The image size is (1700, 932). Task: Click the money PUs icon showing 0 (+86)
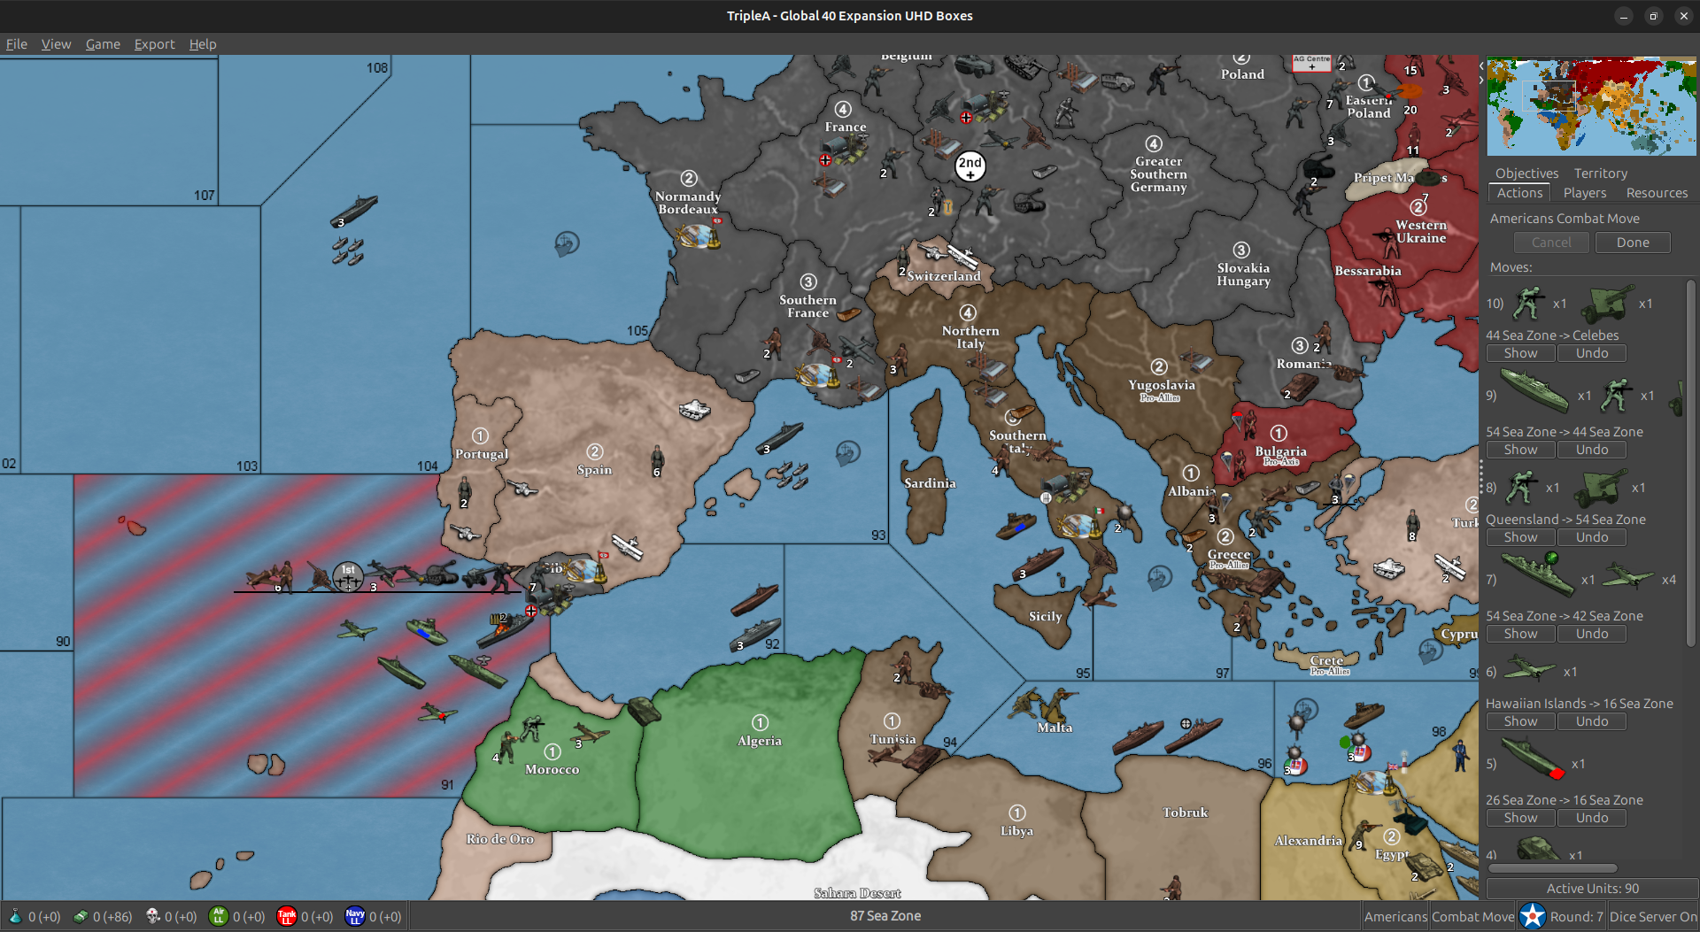[x=81, y=916]
